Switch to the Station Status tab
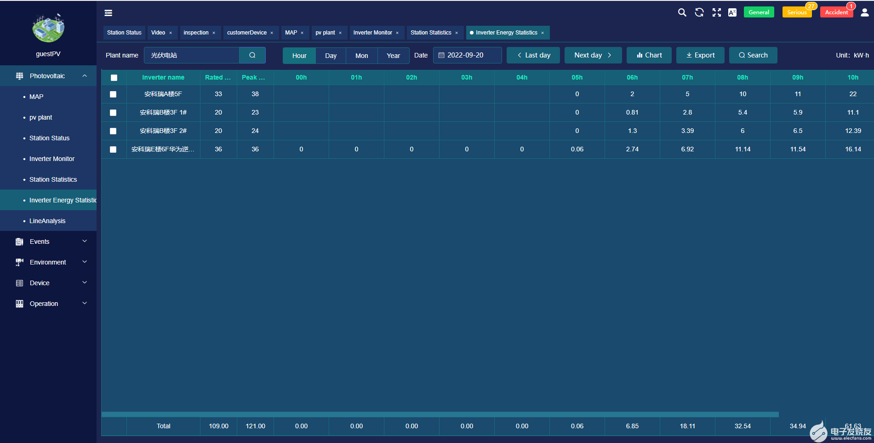This screenshot has height=443, width=874. click(124, 33)
